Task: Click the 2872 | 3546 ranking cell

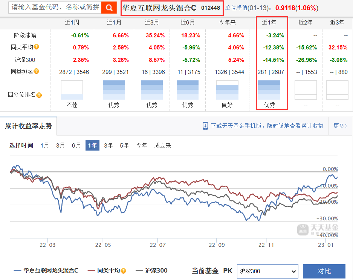Action: (x=74, y=72)
